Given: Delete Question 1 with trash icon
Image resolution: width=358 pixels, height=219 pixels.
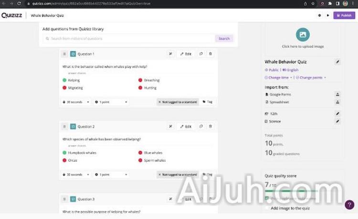Looking at the screenshot, I should pos(211,54).
